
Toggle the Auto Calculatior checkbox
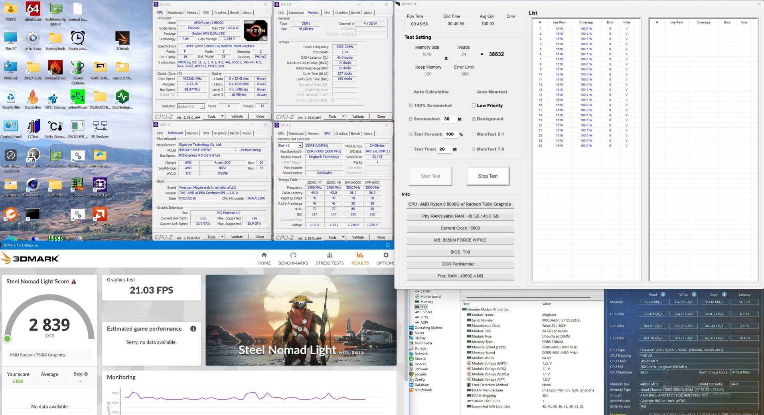[x=411, y=92]
